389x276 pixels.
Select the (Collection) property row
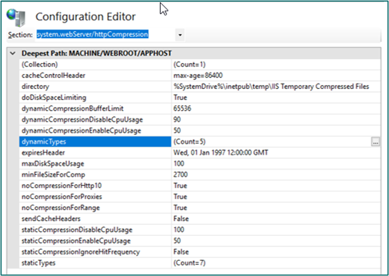tap(199, 65)
